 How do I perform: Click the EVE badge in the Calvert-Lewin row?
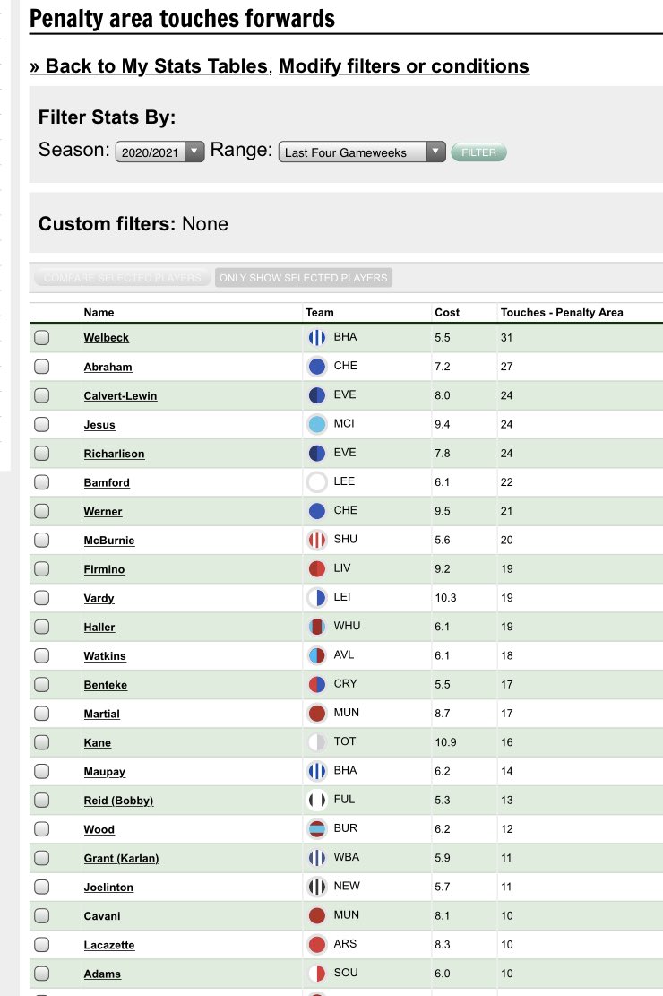[x=317, y=395]
